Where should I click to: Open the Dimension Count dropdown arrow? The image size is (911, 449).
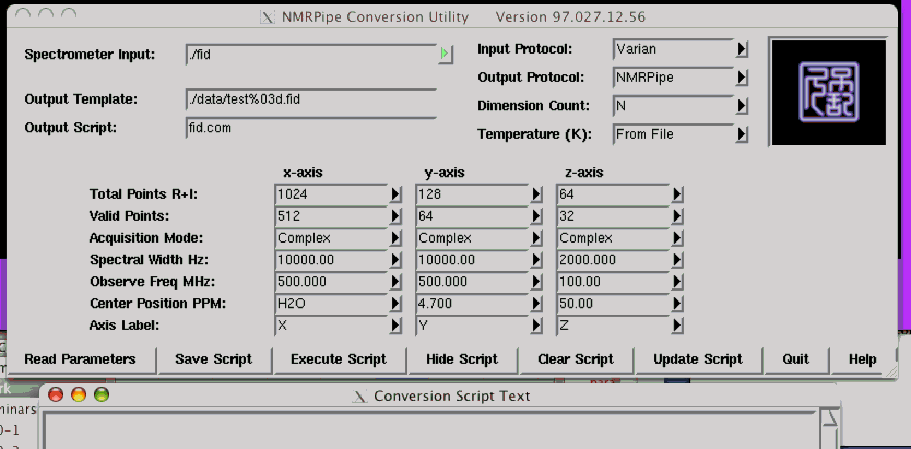coord(741,106)
